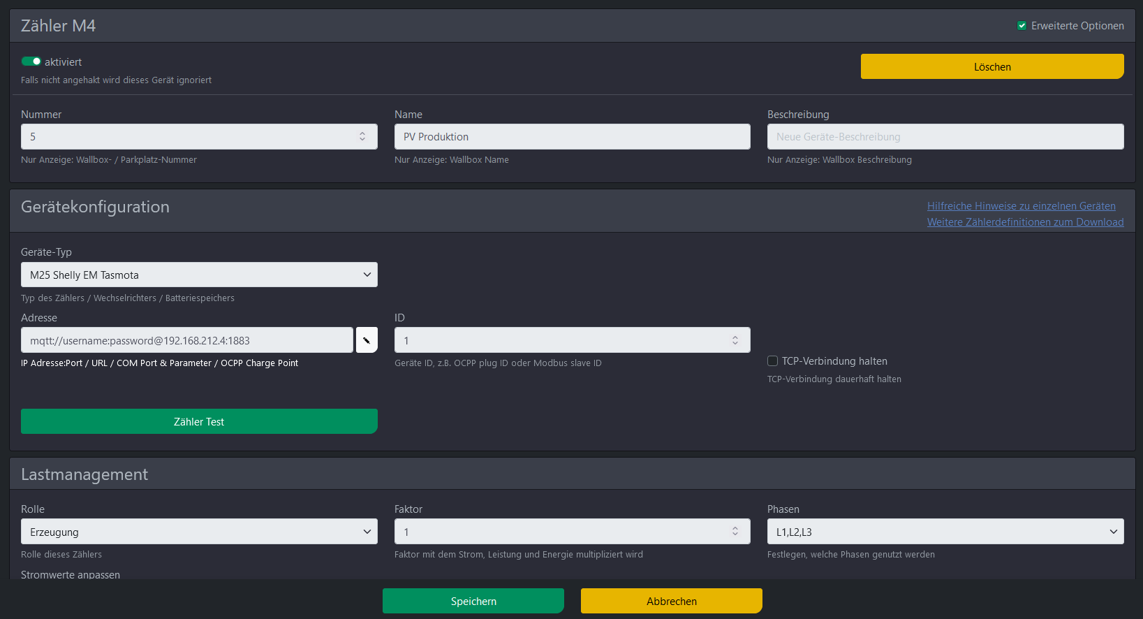The height and width of the screenshot is (619, 1143).
Task: Click the Beschreibung input field
Action: 945,136
